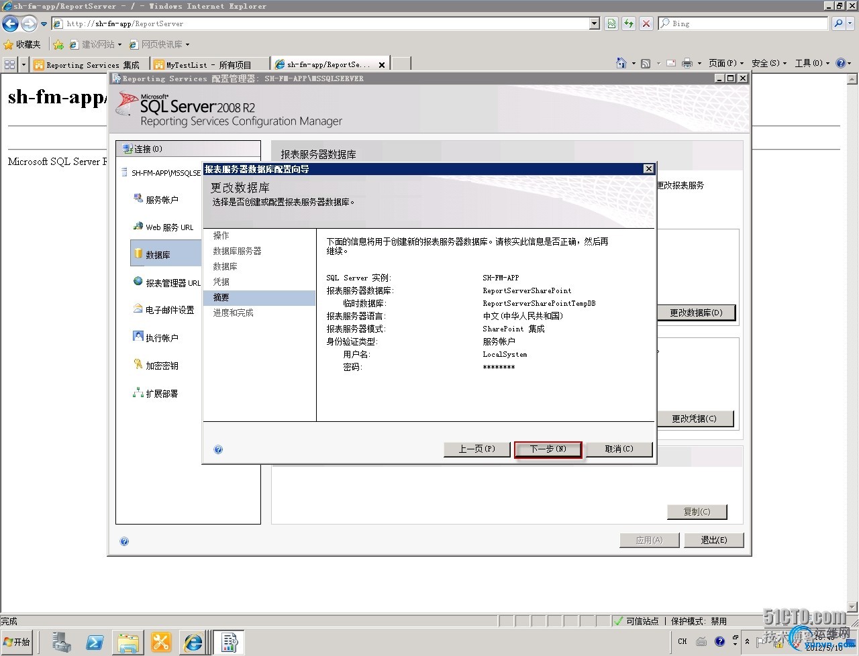Click the 更改数据库(D) button
Screen dimensions: 859x656
(696, 313)
